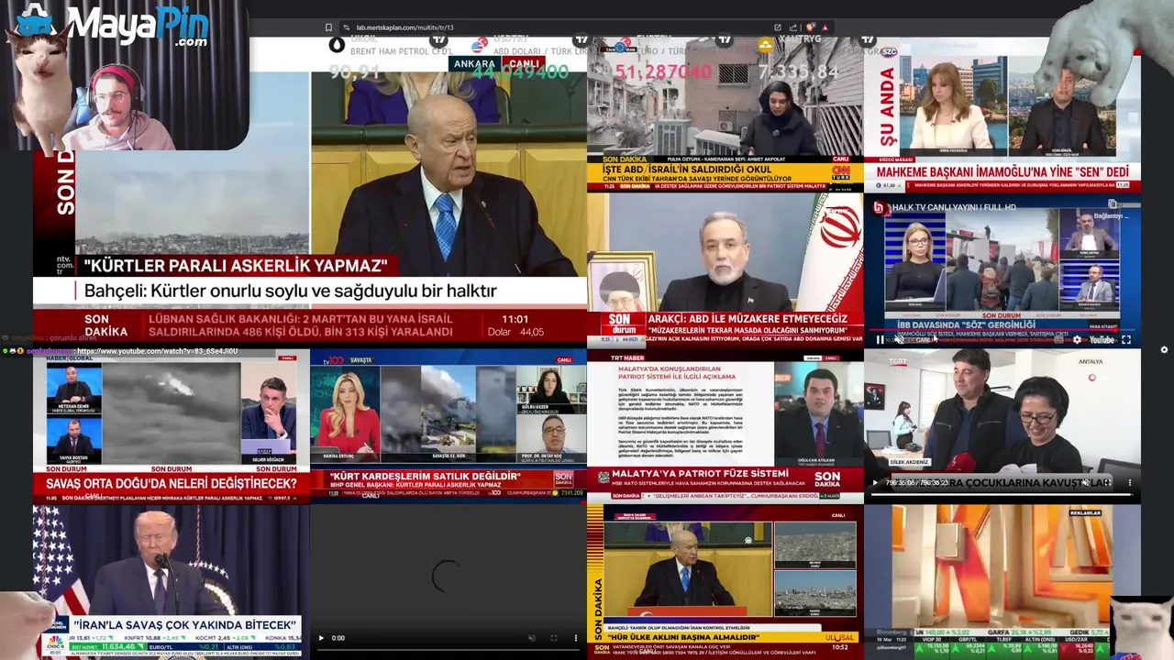The image size is (1174, 660).
Task: Open the youtube.com/watch chat link
Action: [156, 351]
